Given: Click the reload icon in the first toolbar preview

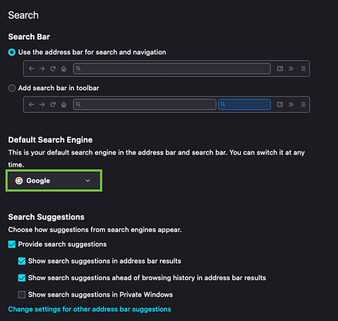Looking at the screenshot, I should (x=53, y=68).
